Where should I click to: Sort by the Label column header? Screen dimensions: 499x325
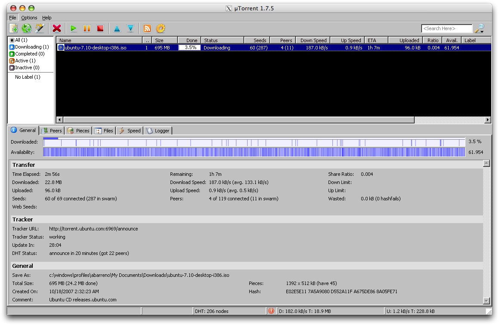[x=476, y=40]
